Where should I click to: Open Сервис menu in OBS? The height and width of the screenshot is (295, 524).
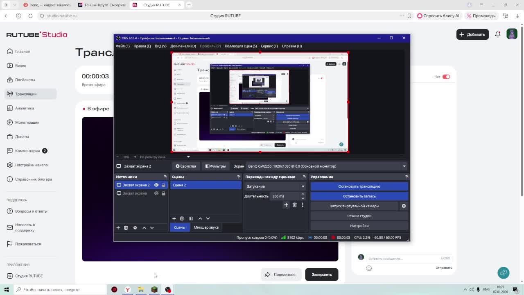(269, 46)
